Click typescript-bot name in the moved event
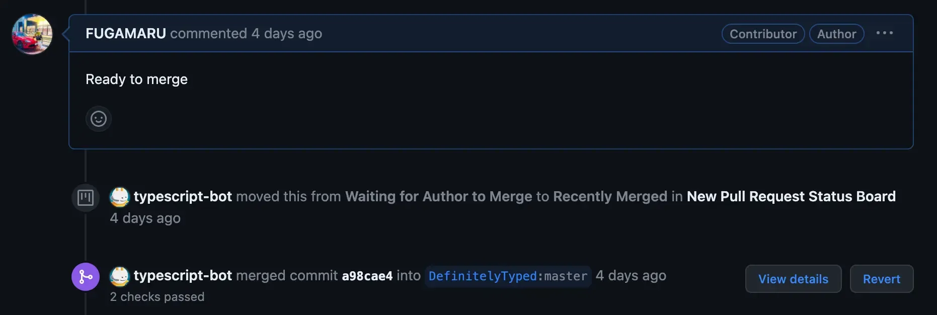Viewport: 937px width, 315px height. [x=183, y=196]
